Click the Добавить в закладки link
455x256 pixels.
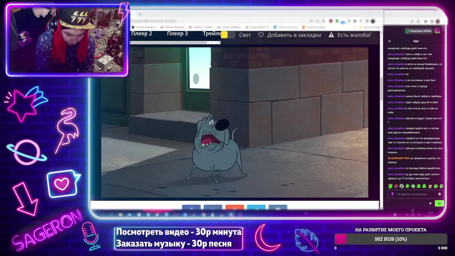(x=294, y=35)
